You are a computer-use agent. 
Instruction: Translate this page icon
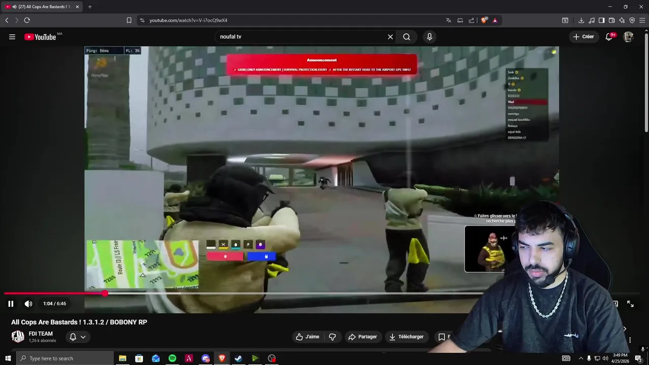click(x=448, y=20)
